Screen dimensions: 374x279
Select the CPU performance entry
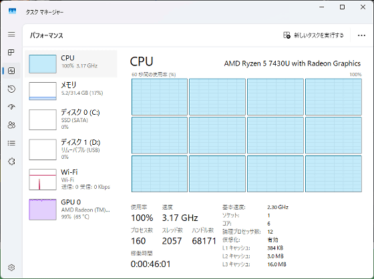click(x=71, y=64)
